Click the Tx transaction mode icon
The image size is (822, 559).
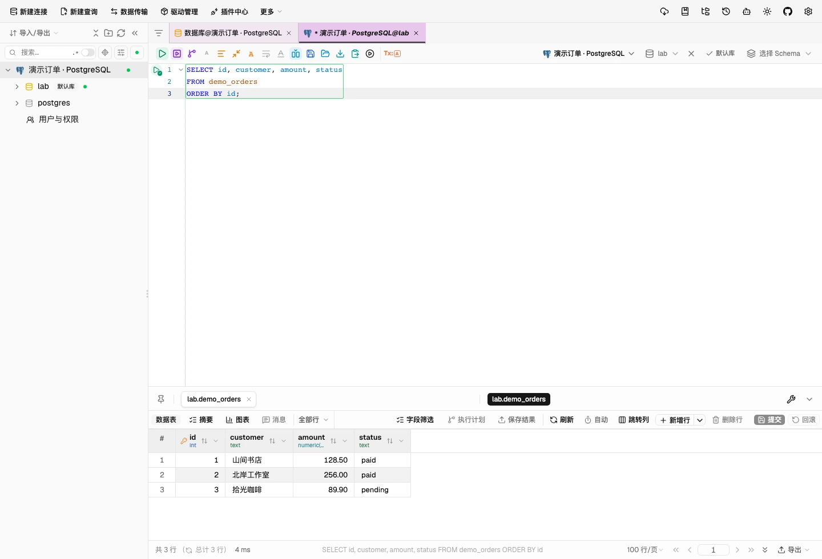[x=392, y=54]
